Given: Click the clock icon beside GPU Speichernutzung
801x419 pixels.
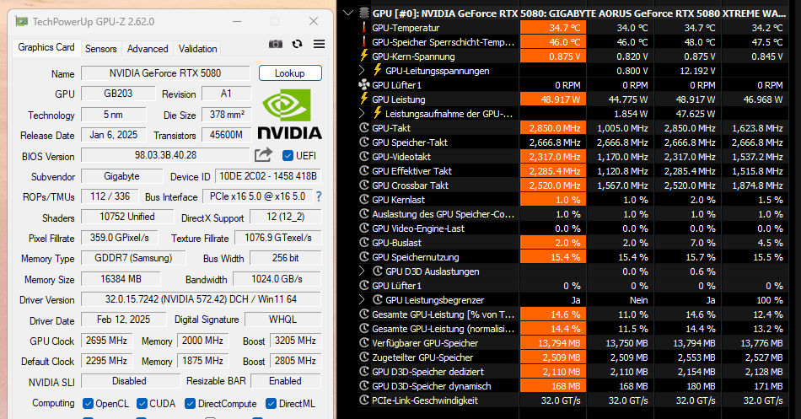Looking at the screenshot, I should click(364, 256).
